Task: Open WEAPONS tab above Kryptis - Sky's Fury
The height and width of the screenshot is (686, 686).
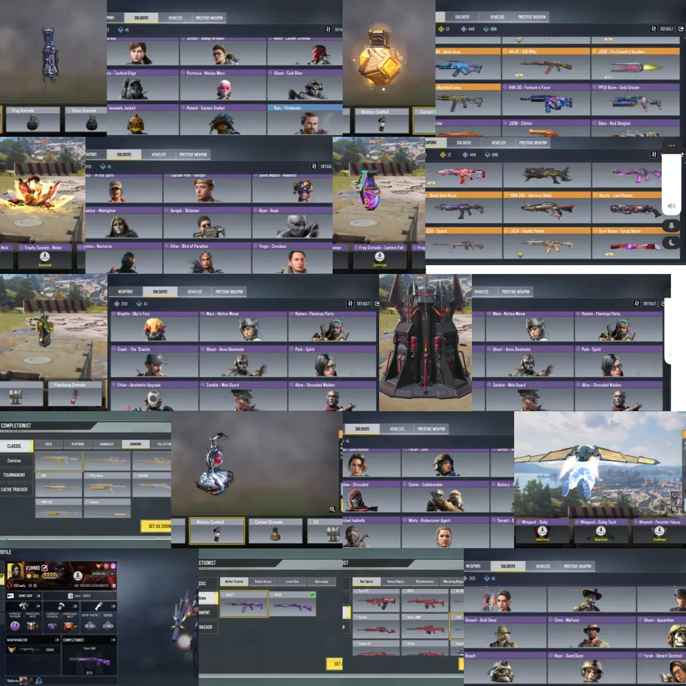Action: coord(125,291)
